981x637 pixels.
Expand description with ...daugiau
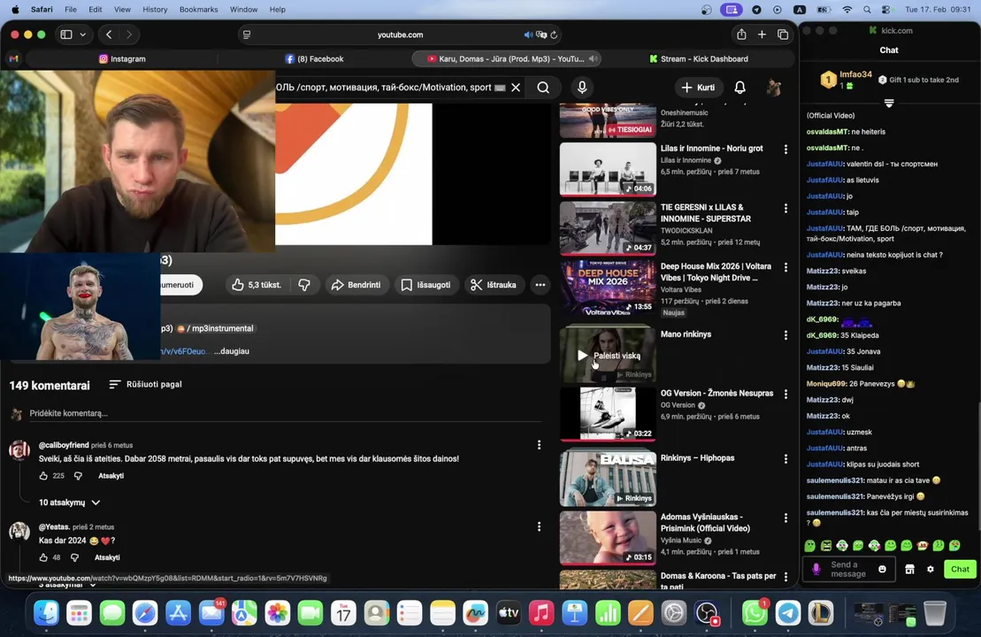click(x=232, y=351)
